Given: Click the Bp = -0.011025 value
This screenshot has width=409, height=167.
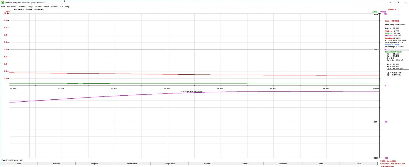Looking at the screenshot, I should coord(394,75).
